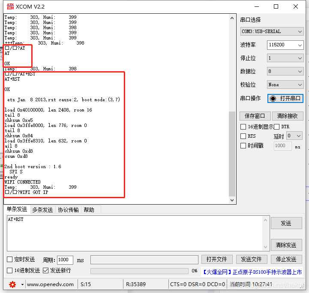Open the 正点原子DS100 advertisement link
Image resolution: width=309 pixels, height=293 pixels.
[x=252, y=272]
